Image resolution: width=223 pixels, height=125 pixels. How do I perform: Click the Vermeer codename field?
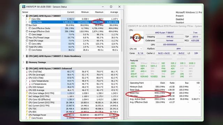170,41
